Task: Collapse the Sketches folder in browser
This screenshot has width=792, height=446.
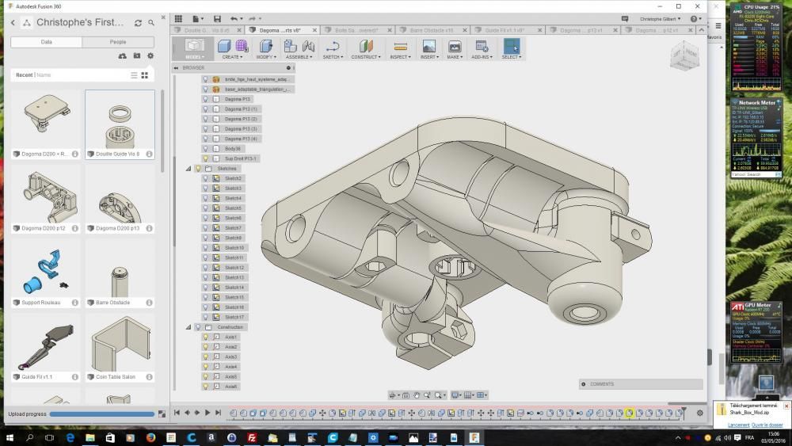Action: coord(188,169)
